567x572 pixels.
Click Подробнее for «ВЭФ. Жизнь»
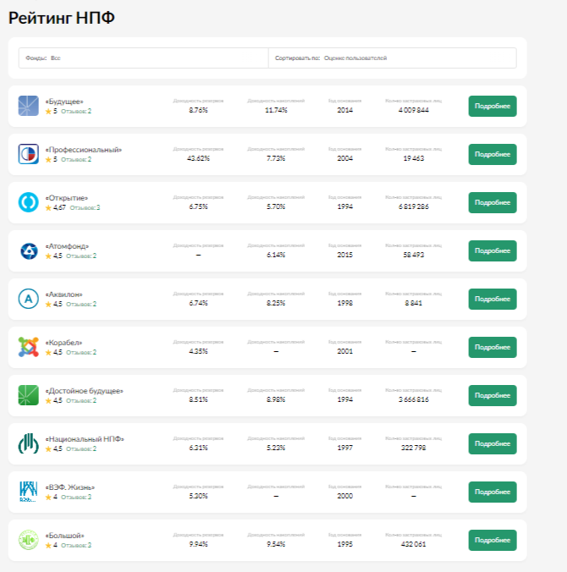[493, 492]
